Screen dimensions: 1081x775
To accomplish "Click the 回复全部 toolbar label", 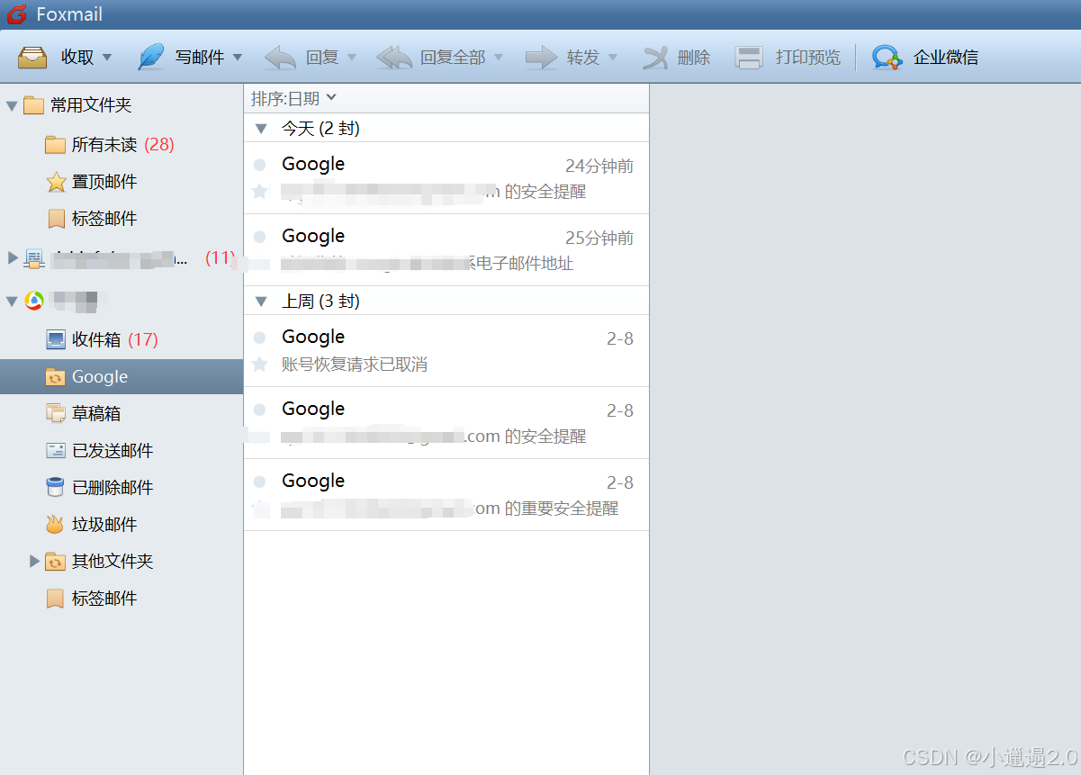I will click(453, 58).
